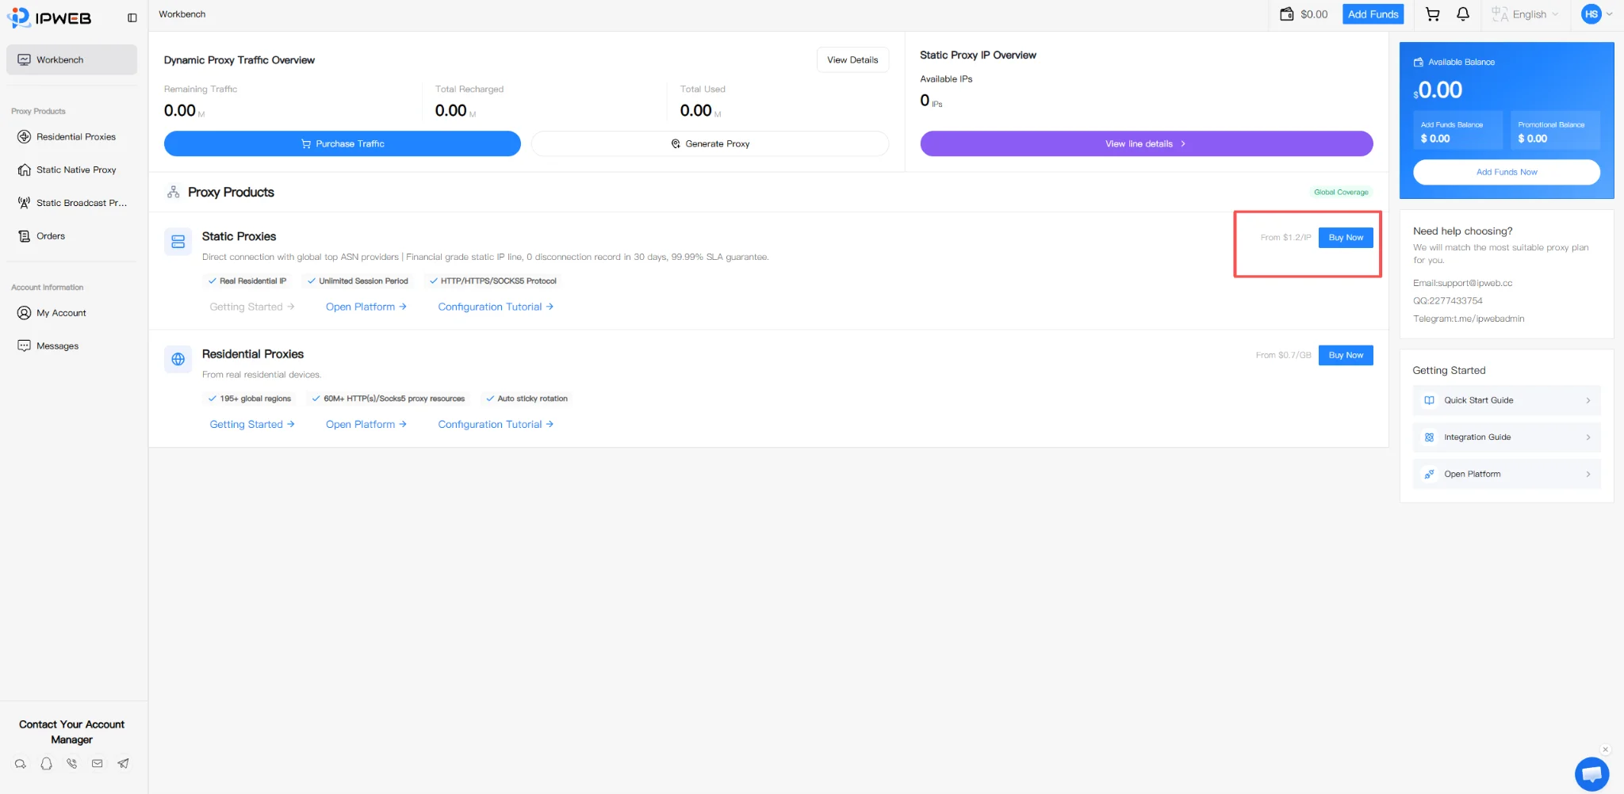Open notifications bell icon
The height and width of the screenshot is (794, 1624).
click(x=1463, y=14)
